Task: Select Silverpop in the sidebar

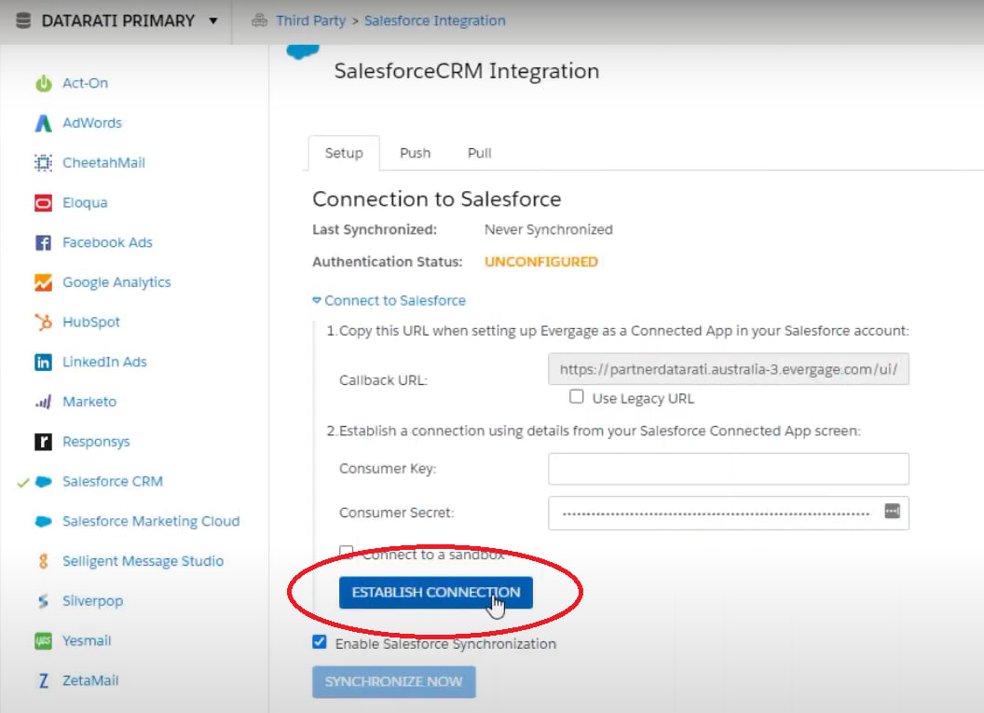Action: tap(93, 600)
